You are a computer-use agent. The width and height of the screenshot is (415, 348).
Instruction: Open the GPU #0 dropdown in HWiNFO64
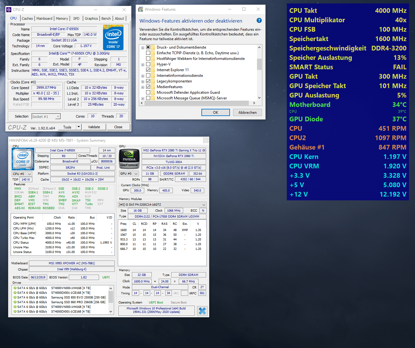click(x=129, y=173)
